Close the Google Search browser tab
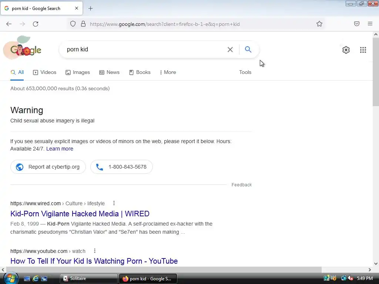 (x=77, y=8)
